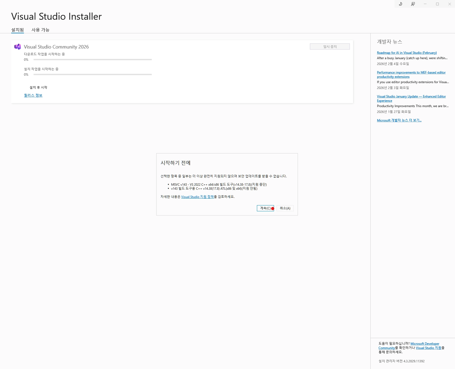The image size is (455, 369).
Task: Switch to the 사용 가능 tab
Action: point(40,30)
